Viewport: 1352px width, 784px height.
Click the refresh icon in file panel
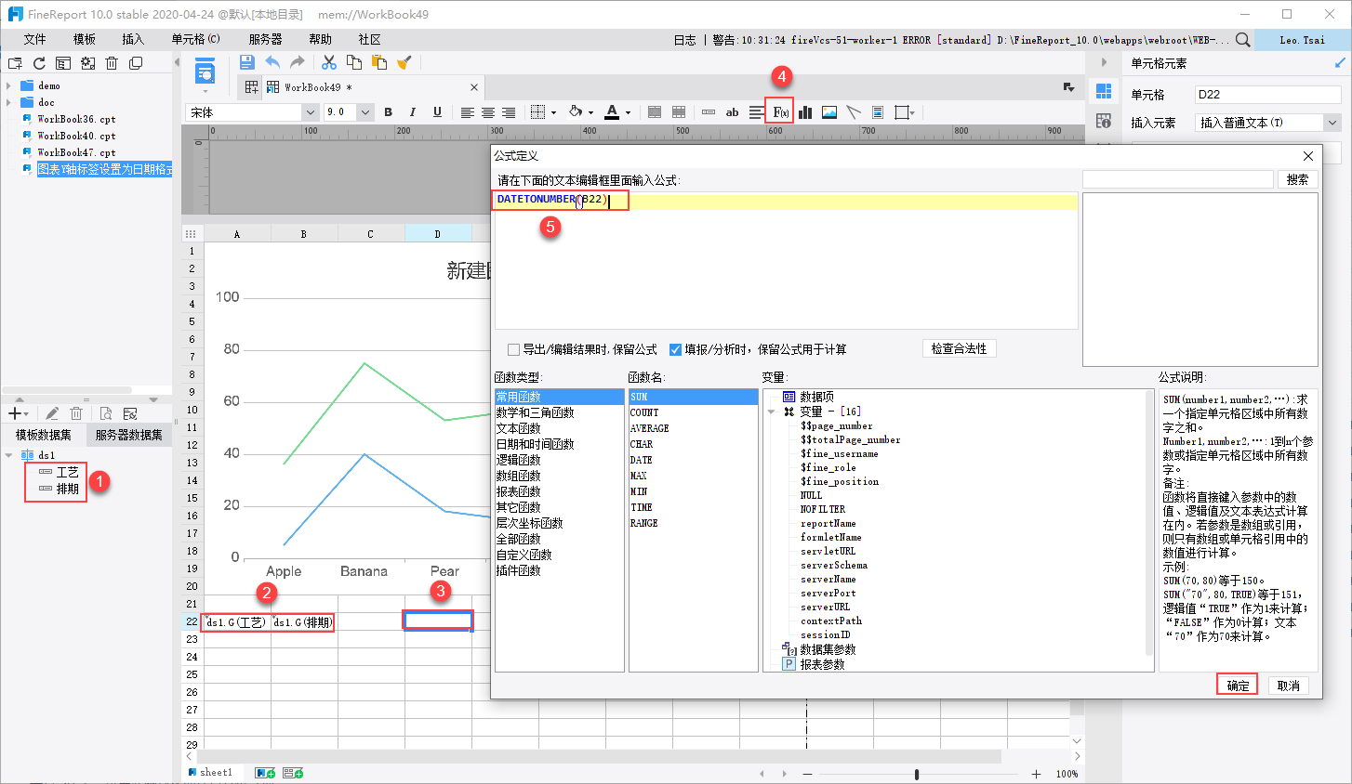click(39, 63)
